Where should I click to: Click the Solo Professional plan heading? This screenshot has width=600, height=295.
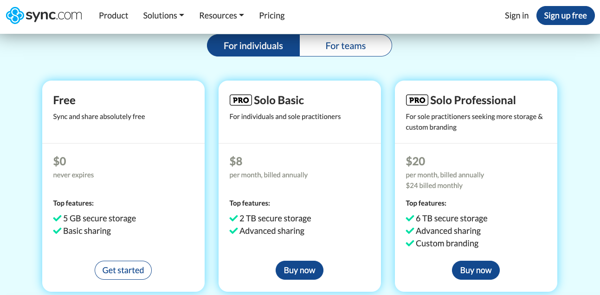[473, 100]
